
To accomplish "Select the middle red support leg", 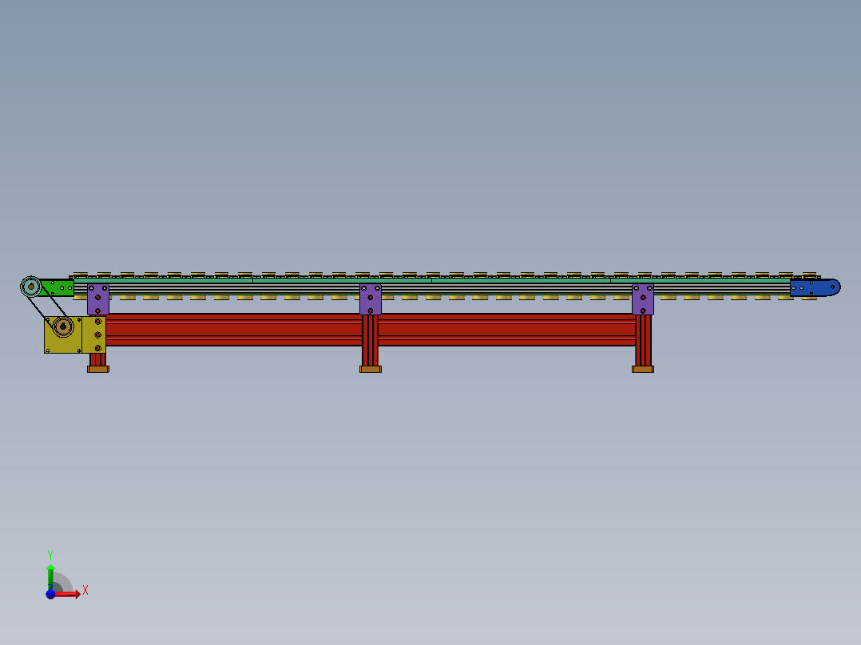I will point(370,340).
